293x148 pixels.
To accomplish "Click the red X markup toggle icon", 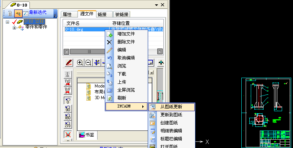I will pos(67,135).
